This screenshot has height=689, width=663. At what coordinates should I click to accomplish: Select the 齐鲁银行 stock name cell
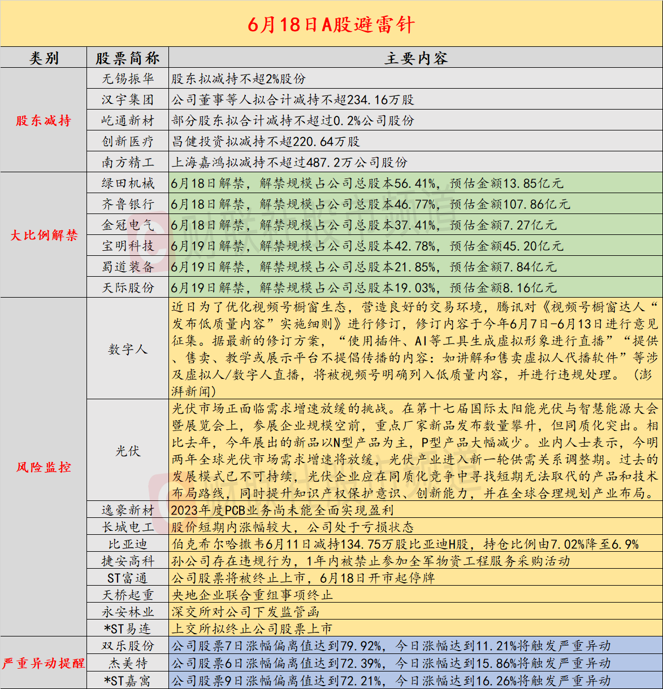(128, 204)
